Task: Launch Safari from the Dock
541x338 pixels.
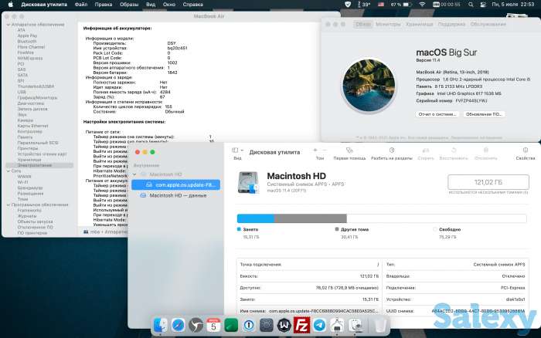Action: (178, 325)
